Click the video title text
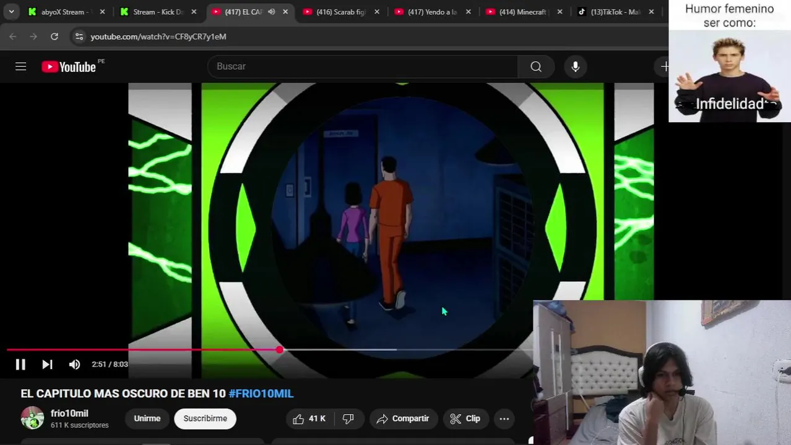 coord(157,394)
